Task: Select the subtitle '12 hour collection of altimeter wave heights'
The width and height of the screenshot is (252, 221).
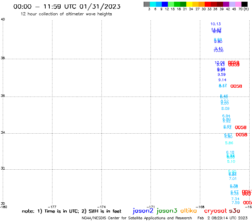Action: pos(66,14)
